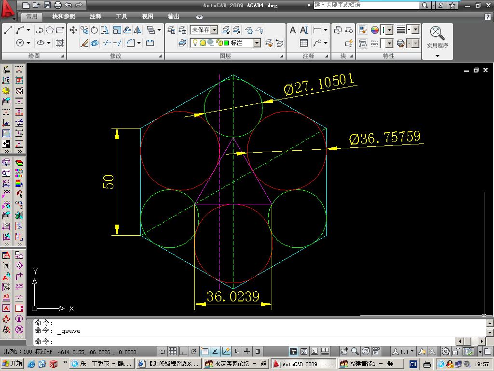Switch to the 工具 ribbon tab

click(121, 16)
